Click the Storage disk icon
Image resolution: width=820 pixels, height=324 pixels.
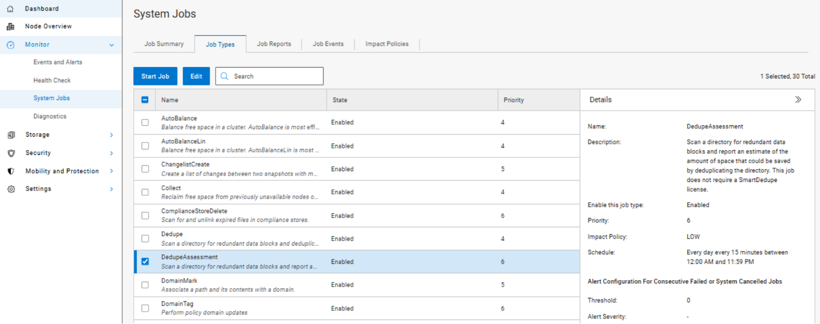coord(11,135)
